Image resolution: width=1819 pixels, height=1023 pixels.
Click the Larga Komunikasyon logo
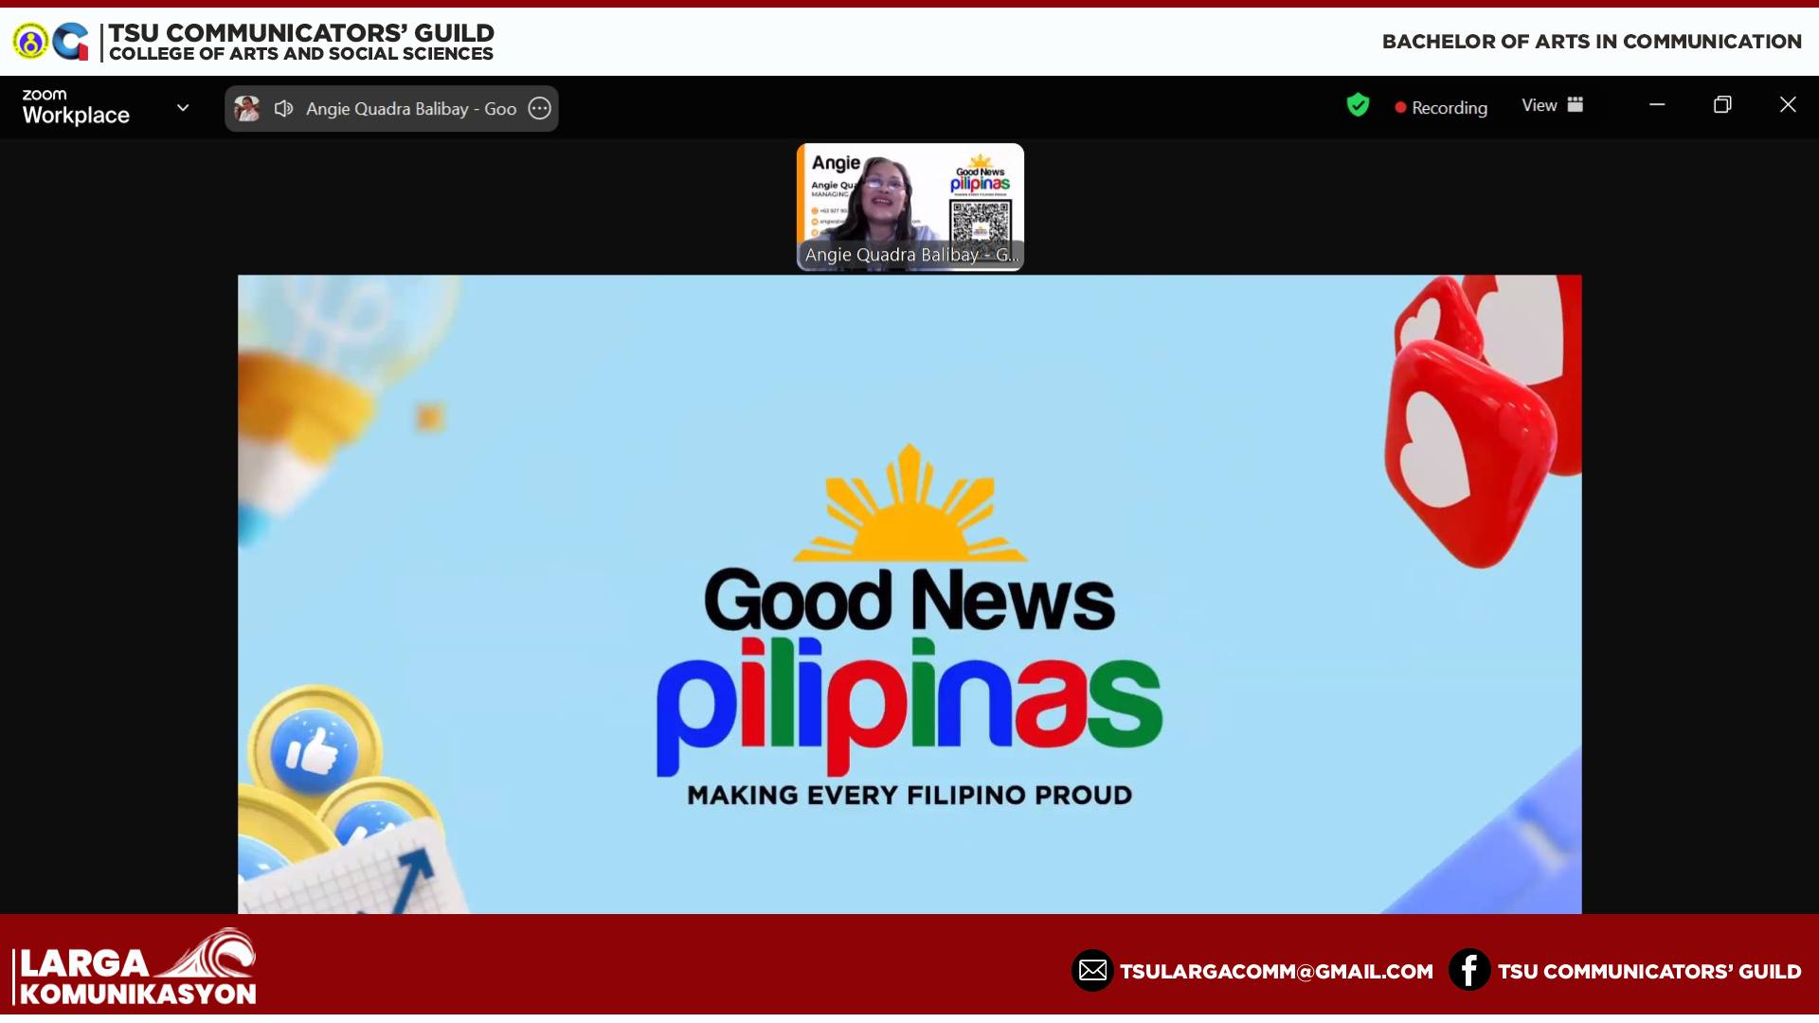pyautogui.click(x=135, y=969)
